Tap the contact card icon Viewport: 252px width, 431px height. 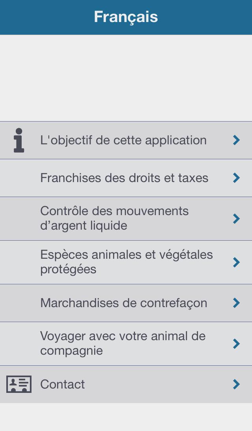(x=19, y=384)
